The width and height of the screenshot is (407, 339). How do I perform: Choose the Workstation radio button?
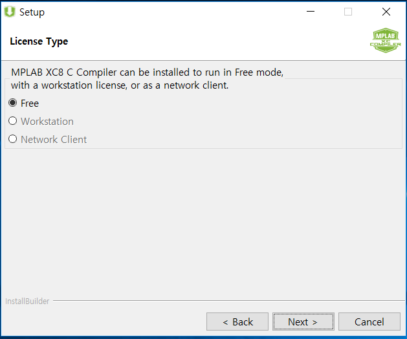[x=13, y=121]
